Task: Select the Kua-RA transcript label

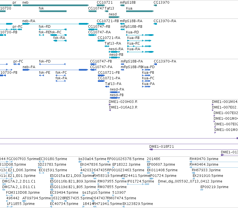Action: pos(134,49)
